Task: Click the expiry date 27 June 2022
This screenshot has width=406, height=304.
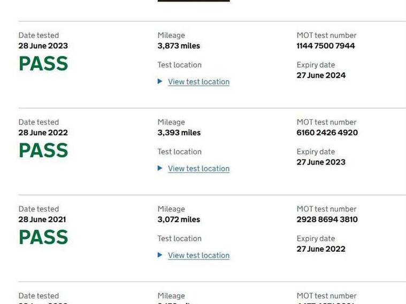Action: click(x=321, y=249)
